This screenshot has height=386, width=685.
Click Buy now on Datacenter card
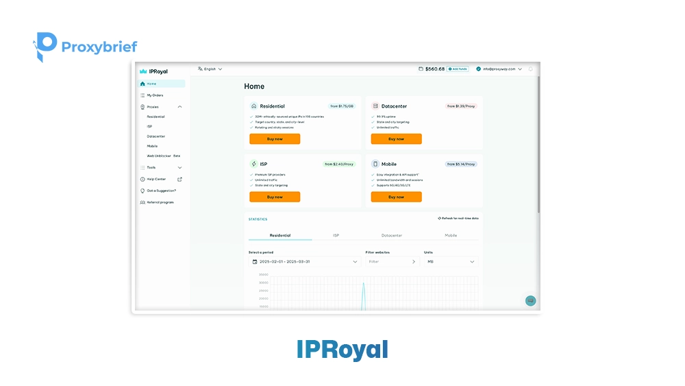point(396,139)
